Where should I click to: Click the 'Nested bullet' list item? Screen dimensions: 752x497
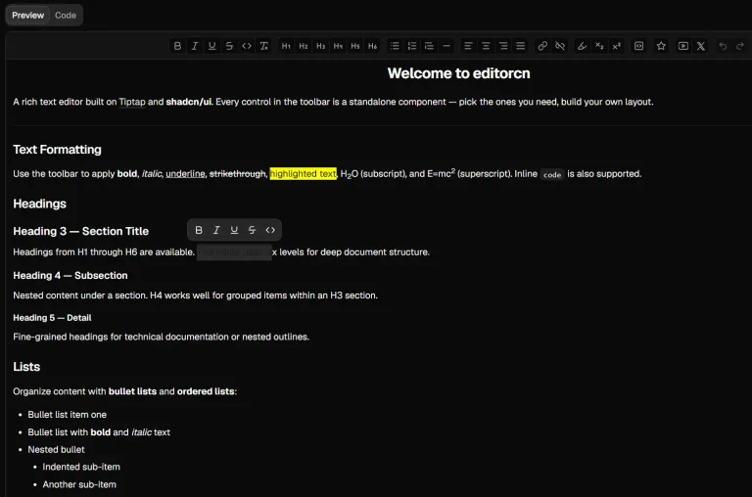point(56,450)
